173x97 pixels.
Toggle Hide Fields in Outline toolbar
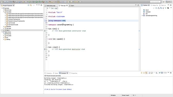coord(161,8)
